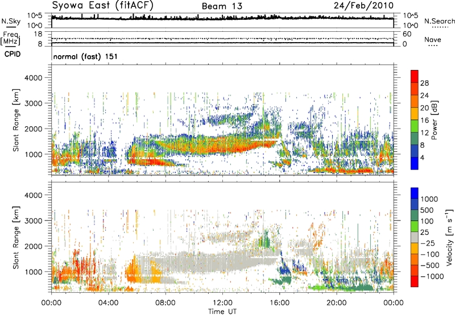Click the "4000" tick of the power panel

click(x=33, y=78)
